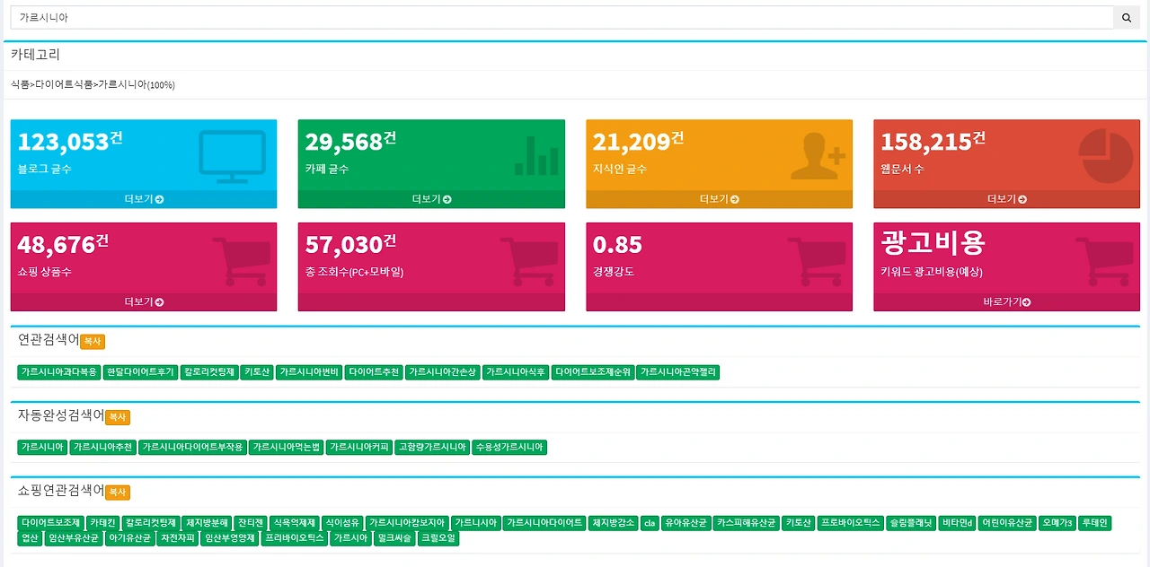Select the 한달다이어트후기 keyword tag
Viewport: 1150px width, 567px height.
point(140,372)
